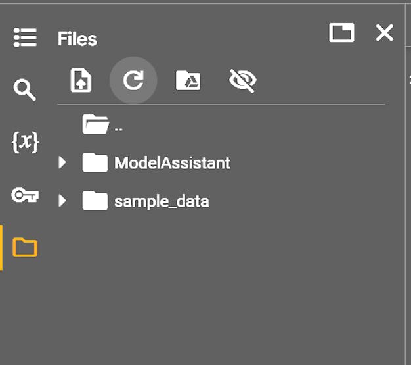Select the sample_data folder name
The width and height of the screenshot is (411, 365).
[x=162, y=201]
